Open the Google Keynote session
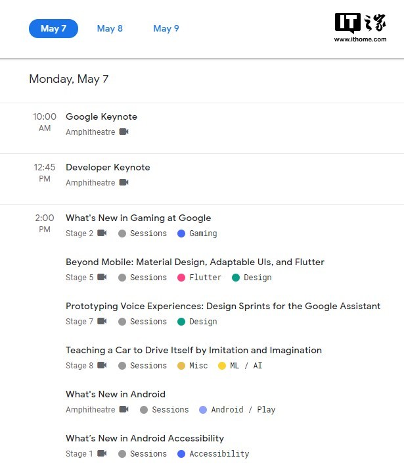This screenshot has height=471, width=404. click(x=101, y=116)
